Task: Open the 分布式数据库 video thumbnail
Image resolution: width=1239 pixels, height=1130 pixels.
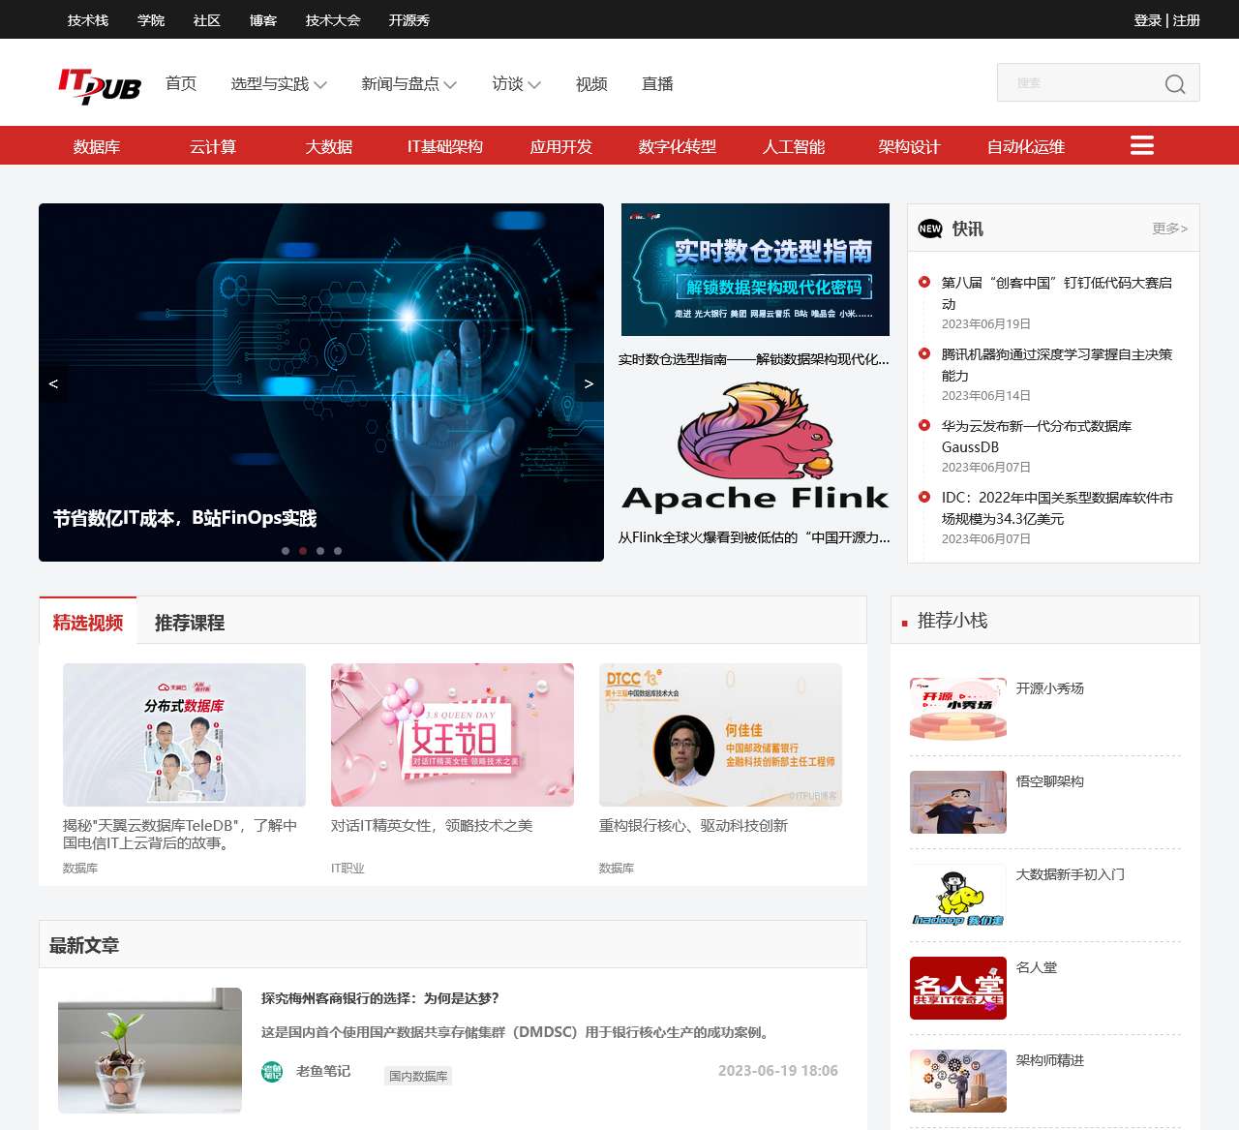Action: click(x=184, y=735)
